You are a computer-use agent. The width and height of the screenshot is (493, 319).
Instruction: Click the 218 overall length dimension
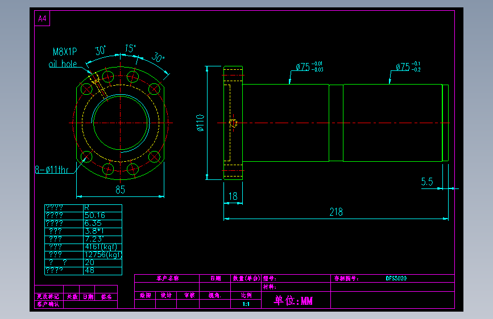pos(336,212)
